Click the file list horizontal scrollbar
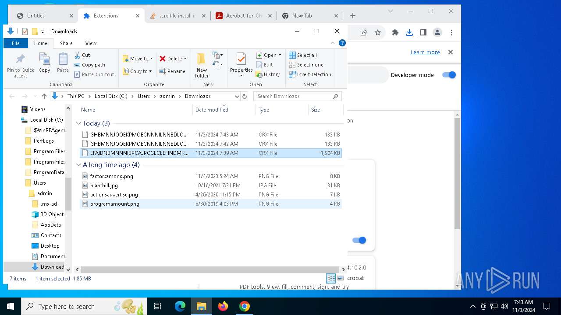 [209, 270]
